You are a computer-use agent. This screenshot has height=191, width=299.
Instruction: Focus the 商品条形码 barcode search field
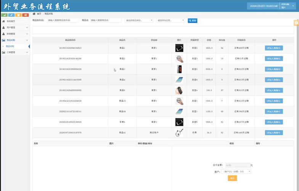coord(63,20)
